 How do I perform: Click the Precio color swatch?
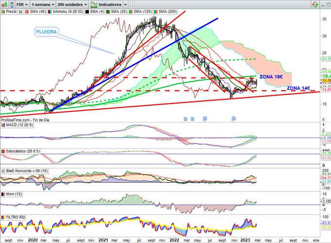(x=3, y=12)
